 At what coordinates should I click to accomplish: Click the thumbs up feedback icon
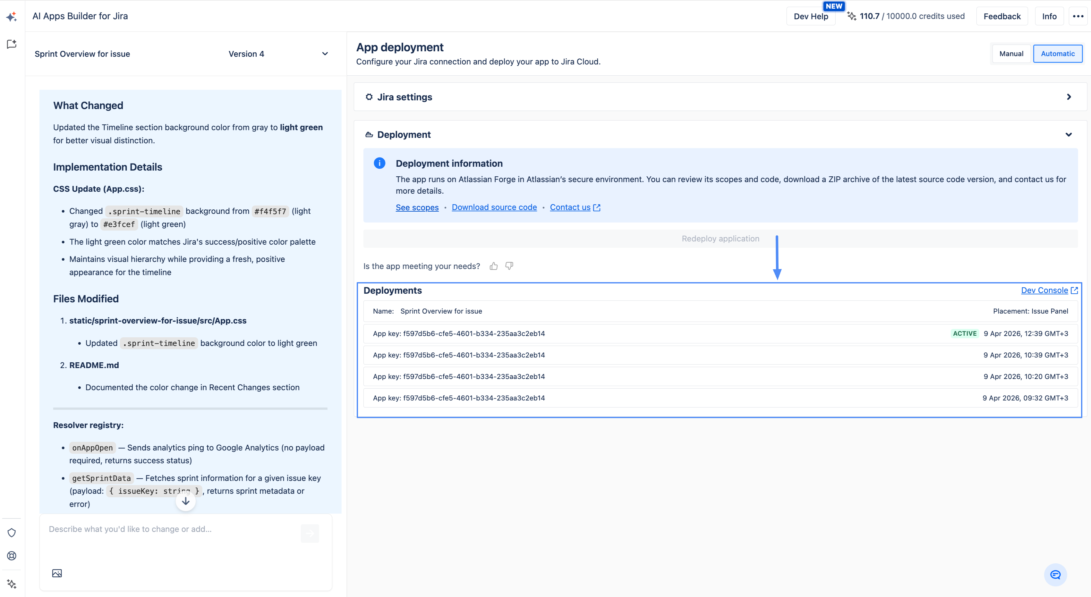493,266
